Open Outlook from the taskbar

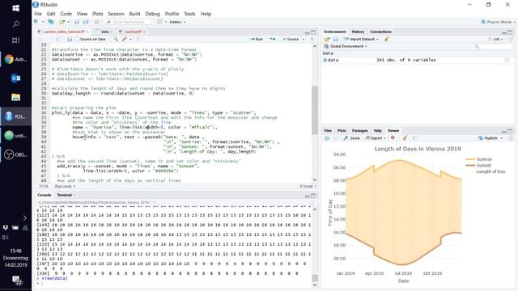pos(15,78)
